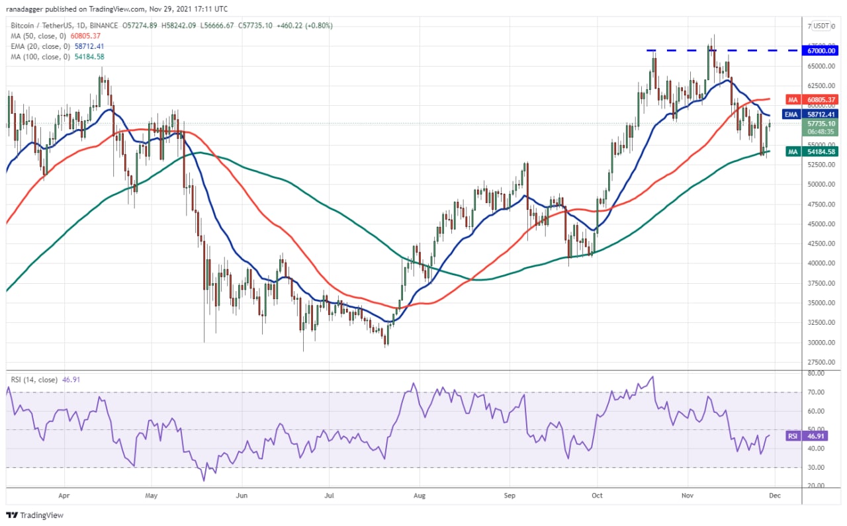This screenshot has width=847, height=526.
Task: Toggle the MA (100, close, 0) legend entry
Action: coord(40,57)
